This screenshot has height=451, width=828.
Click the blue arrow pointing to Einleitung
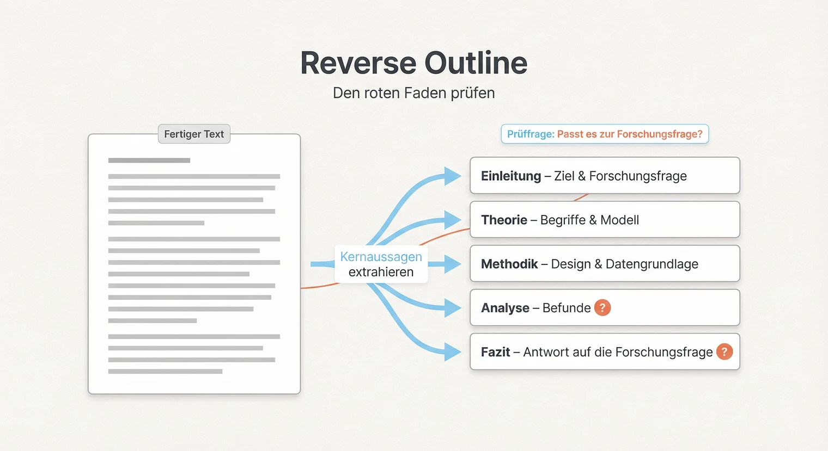[452, 176]
